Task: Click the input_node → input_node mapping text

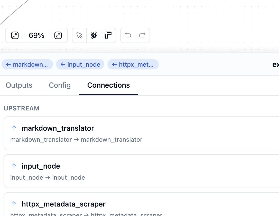Action: coord(48,178)
